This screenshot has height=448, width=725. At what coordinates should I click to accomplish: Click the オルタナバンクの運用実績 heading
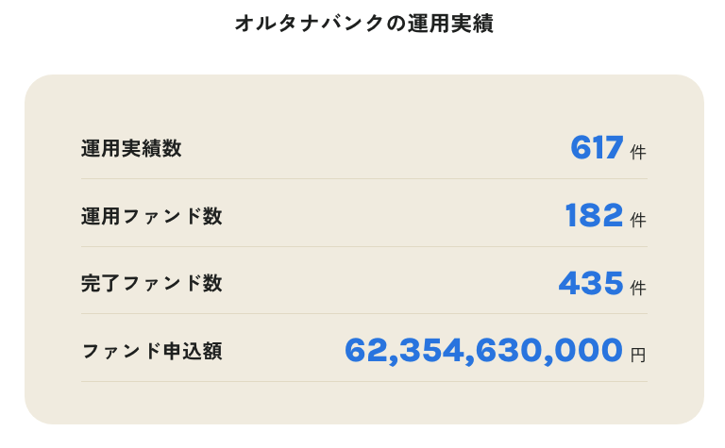click(x=363, y=25)
